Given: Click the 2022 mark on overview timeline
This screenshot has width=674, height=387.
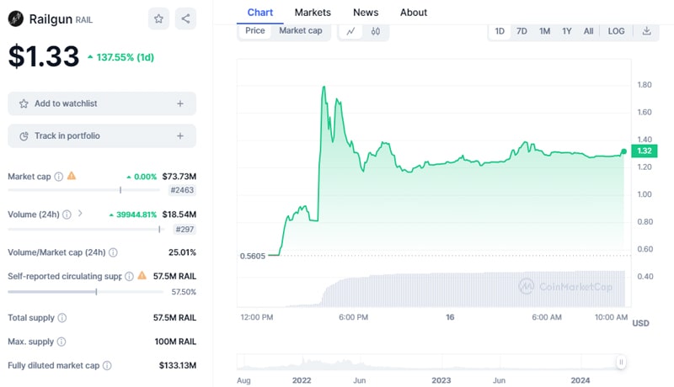Looking at the screenshot, I should pos(302,380).
